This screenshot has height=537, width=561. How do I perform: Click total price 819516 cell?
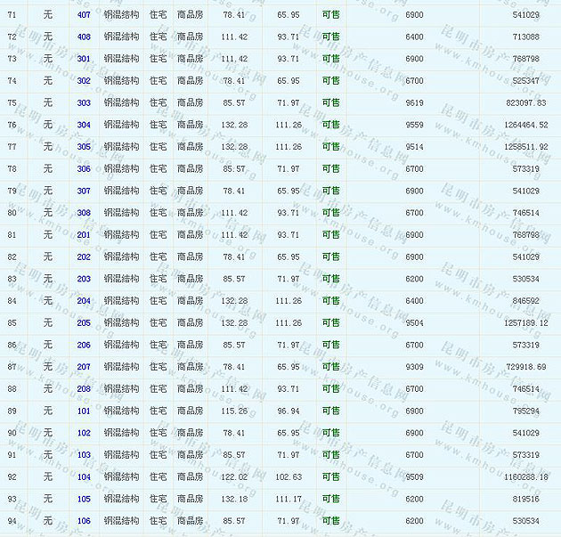click(525, 499)
